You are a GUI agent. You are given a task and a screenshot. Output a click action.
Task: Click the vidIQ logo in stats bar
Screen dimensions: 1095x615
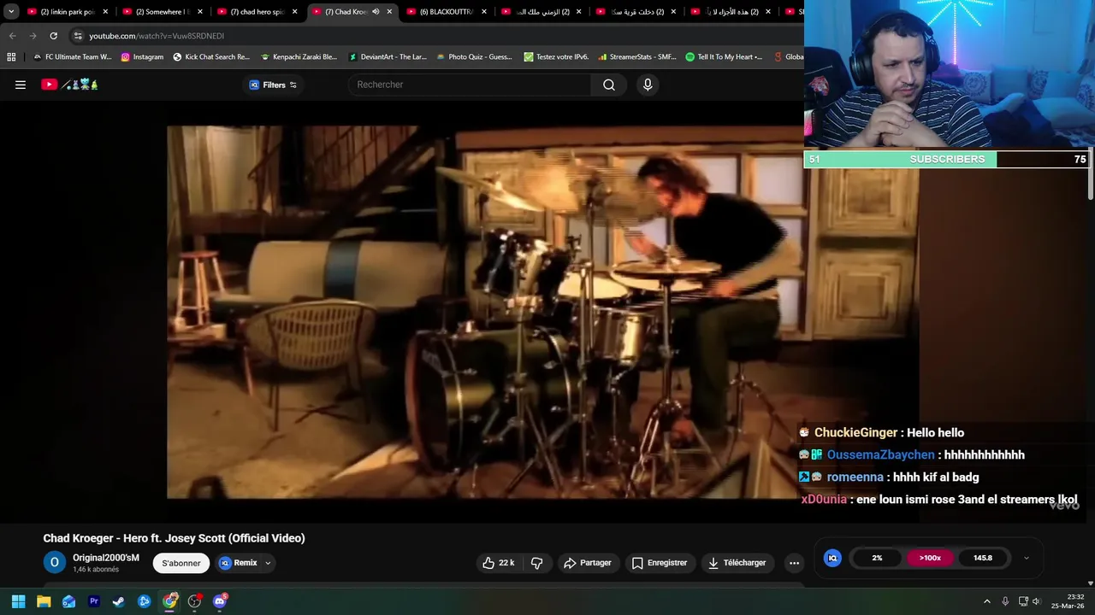click(x=832, y=558)
